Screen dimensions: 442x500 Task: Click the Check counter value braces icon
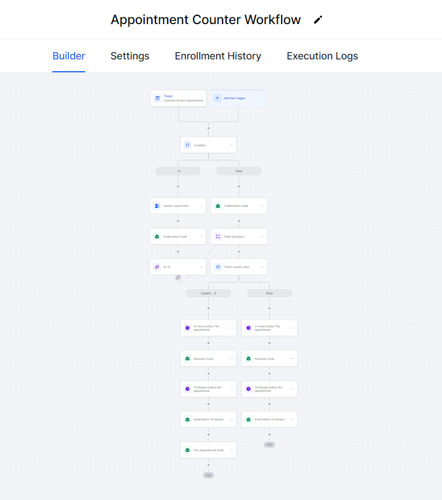pyautogui.click(x=218, y=267)
